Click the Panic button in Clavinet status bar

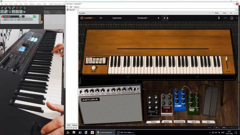pyautogui.click(x=224, y=127)
